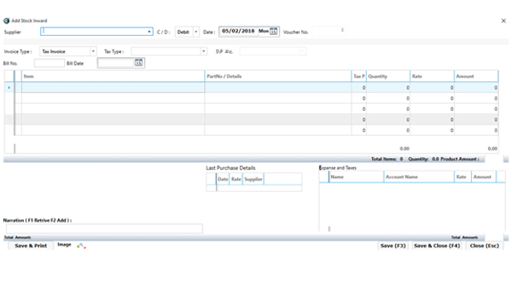Open the Bill Date calendar icon
The image size is (512, 308).
point(138,63)
